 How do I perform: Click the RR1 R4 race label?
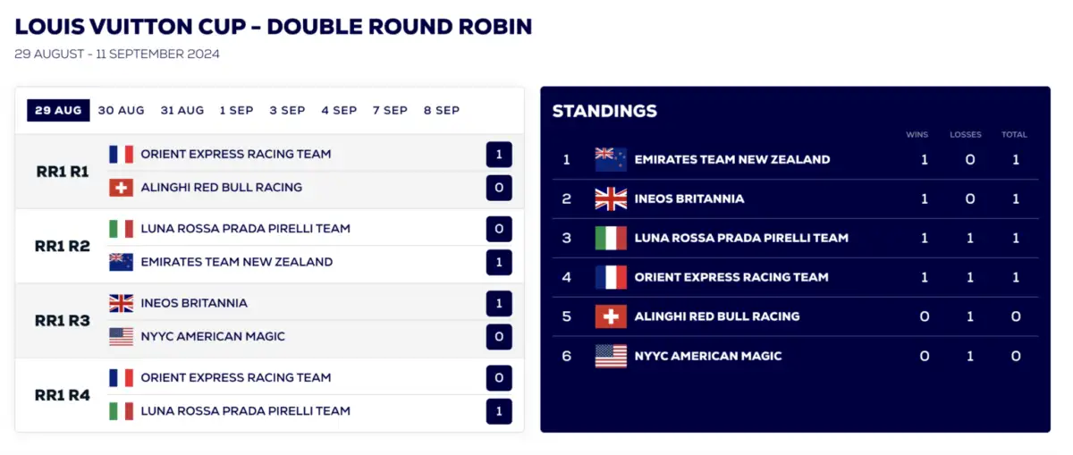coord(63,394)
